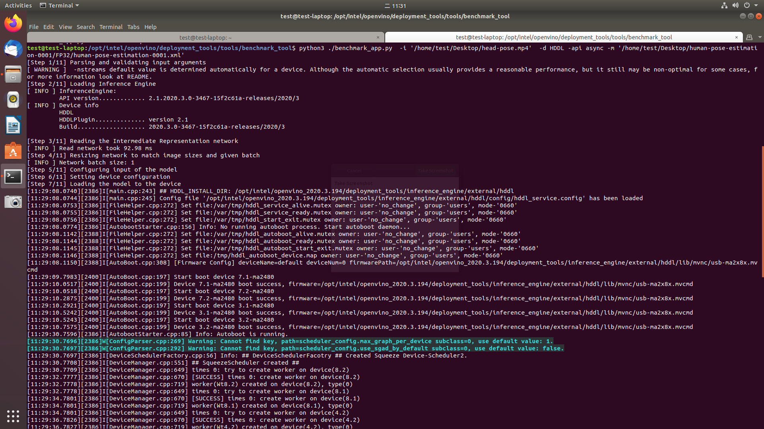The width and height of the screenshot is (764, 429).
Task: Click the 'worker(Wt8.2) created on device(8.2)' line
Action: (x=190, y=384)
